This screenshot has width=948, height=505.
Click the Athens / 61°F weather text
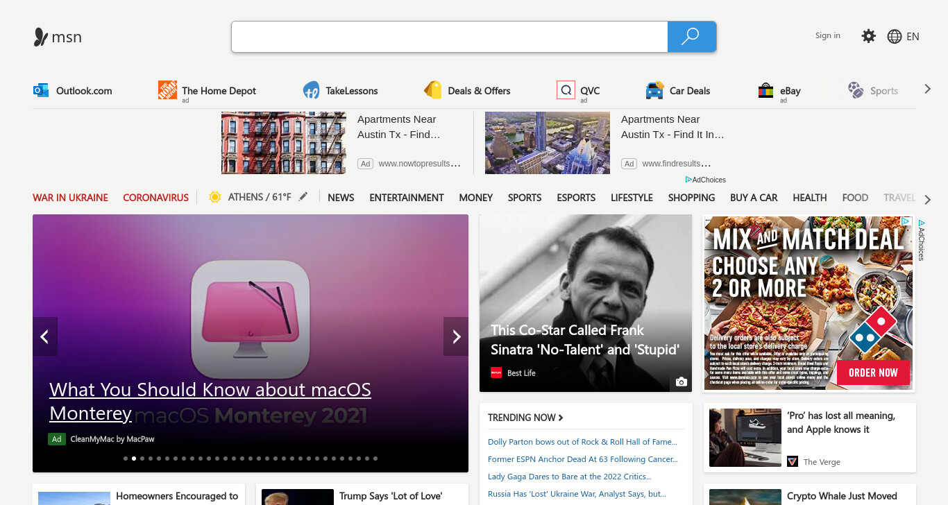(260, 197)
